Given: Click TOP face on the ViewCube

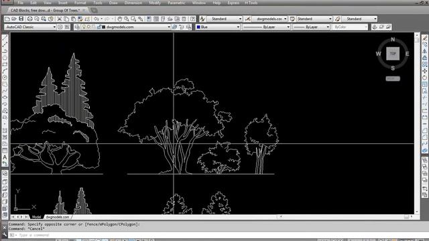Looking at the screenshot, I should (x=393, y=54).
